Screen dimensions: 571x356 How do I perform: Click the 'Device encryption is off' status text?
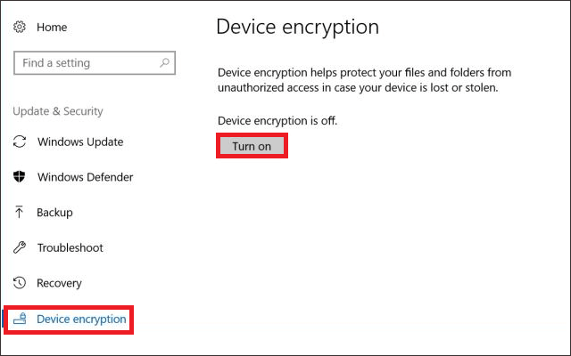coord(277,120)
